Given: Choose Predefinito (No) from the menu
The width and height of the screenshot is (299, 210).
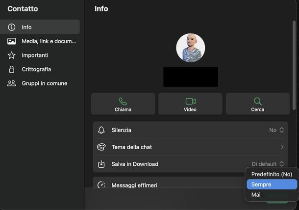Looking at the screenshot, I should (x=272, y=174).
